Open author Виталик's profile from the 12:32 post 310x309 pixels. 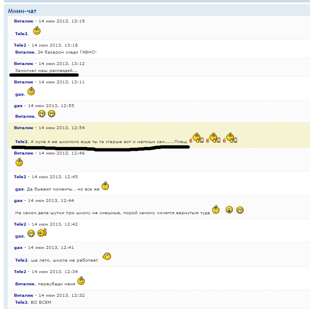23,296
